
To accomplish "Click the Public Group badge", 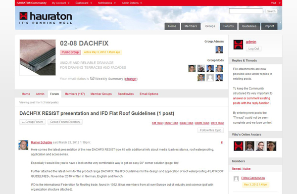I will 70,52.
